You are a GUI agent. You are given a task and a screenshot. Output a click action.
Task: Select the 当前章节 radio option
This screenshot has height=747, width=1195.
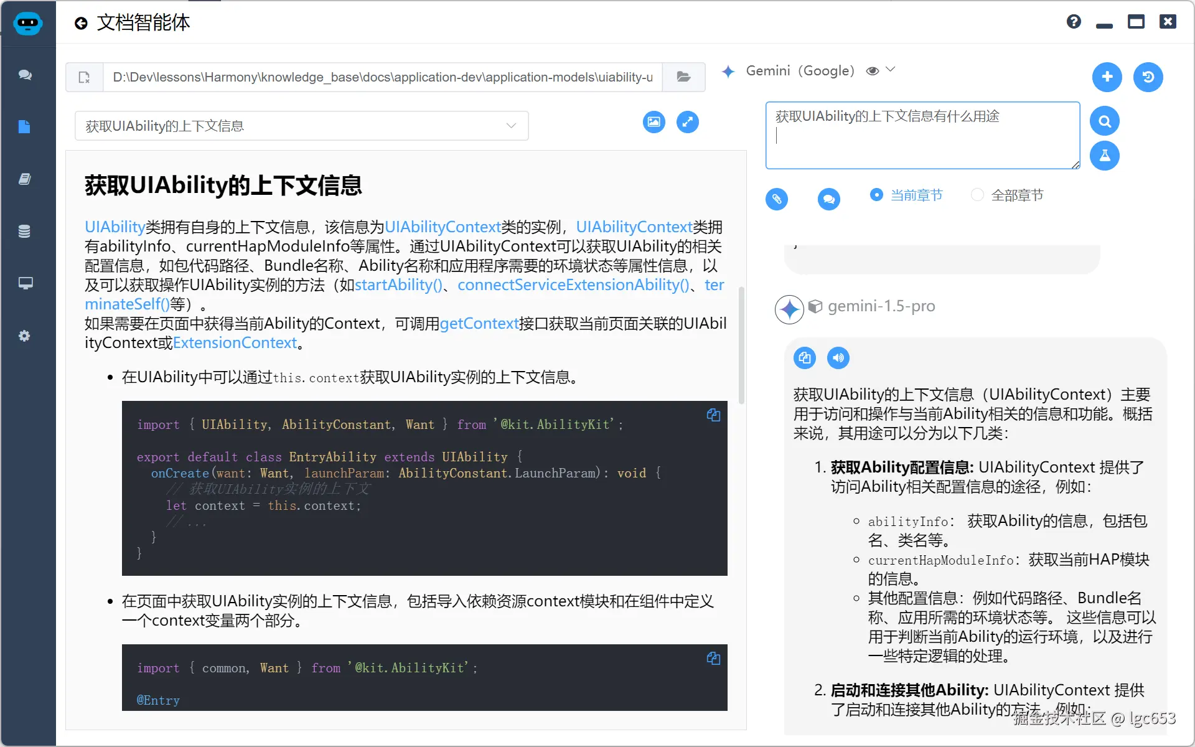pyautogui.click(x=876, y=195)
